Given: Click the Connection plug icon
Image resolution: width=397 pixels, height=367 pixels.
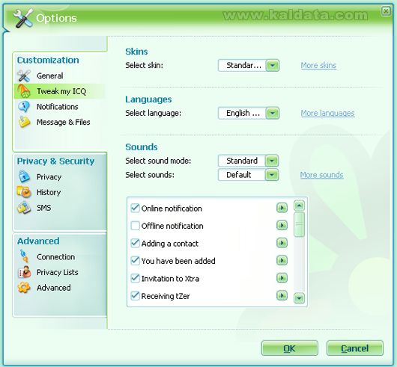Looking at the screenshot, I should (x=24, y=256).
